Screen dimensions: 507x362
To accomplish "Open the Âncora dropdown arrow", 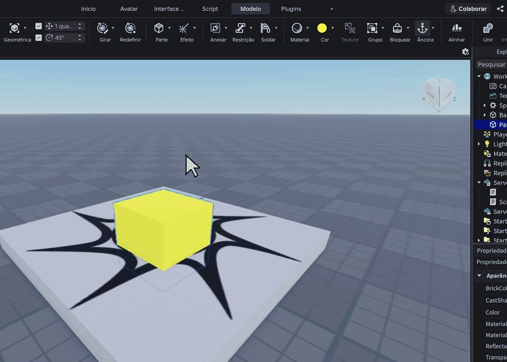I will click(433, 28).
